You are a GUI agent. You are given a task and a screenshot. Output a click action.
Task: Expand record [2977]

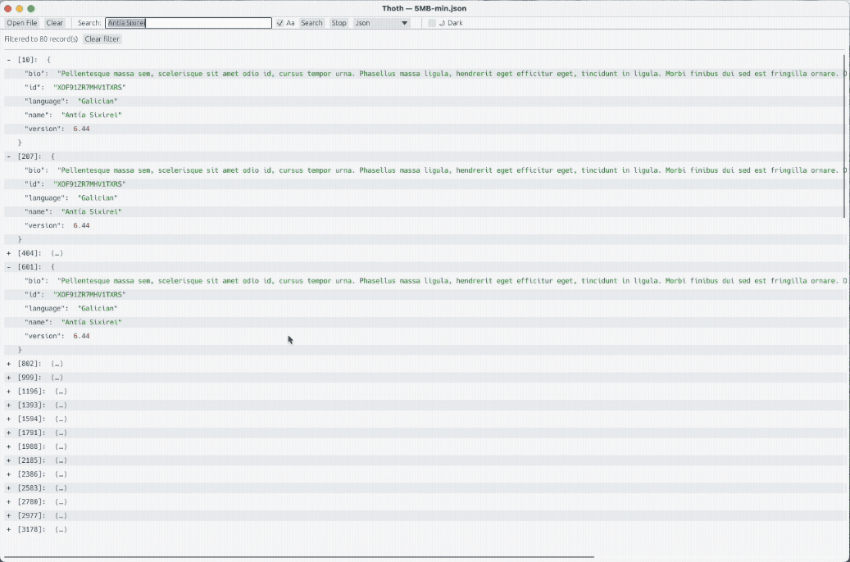pyautogui.click(x=9, y=515)
